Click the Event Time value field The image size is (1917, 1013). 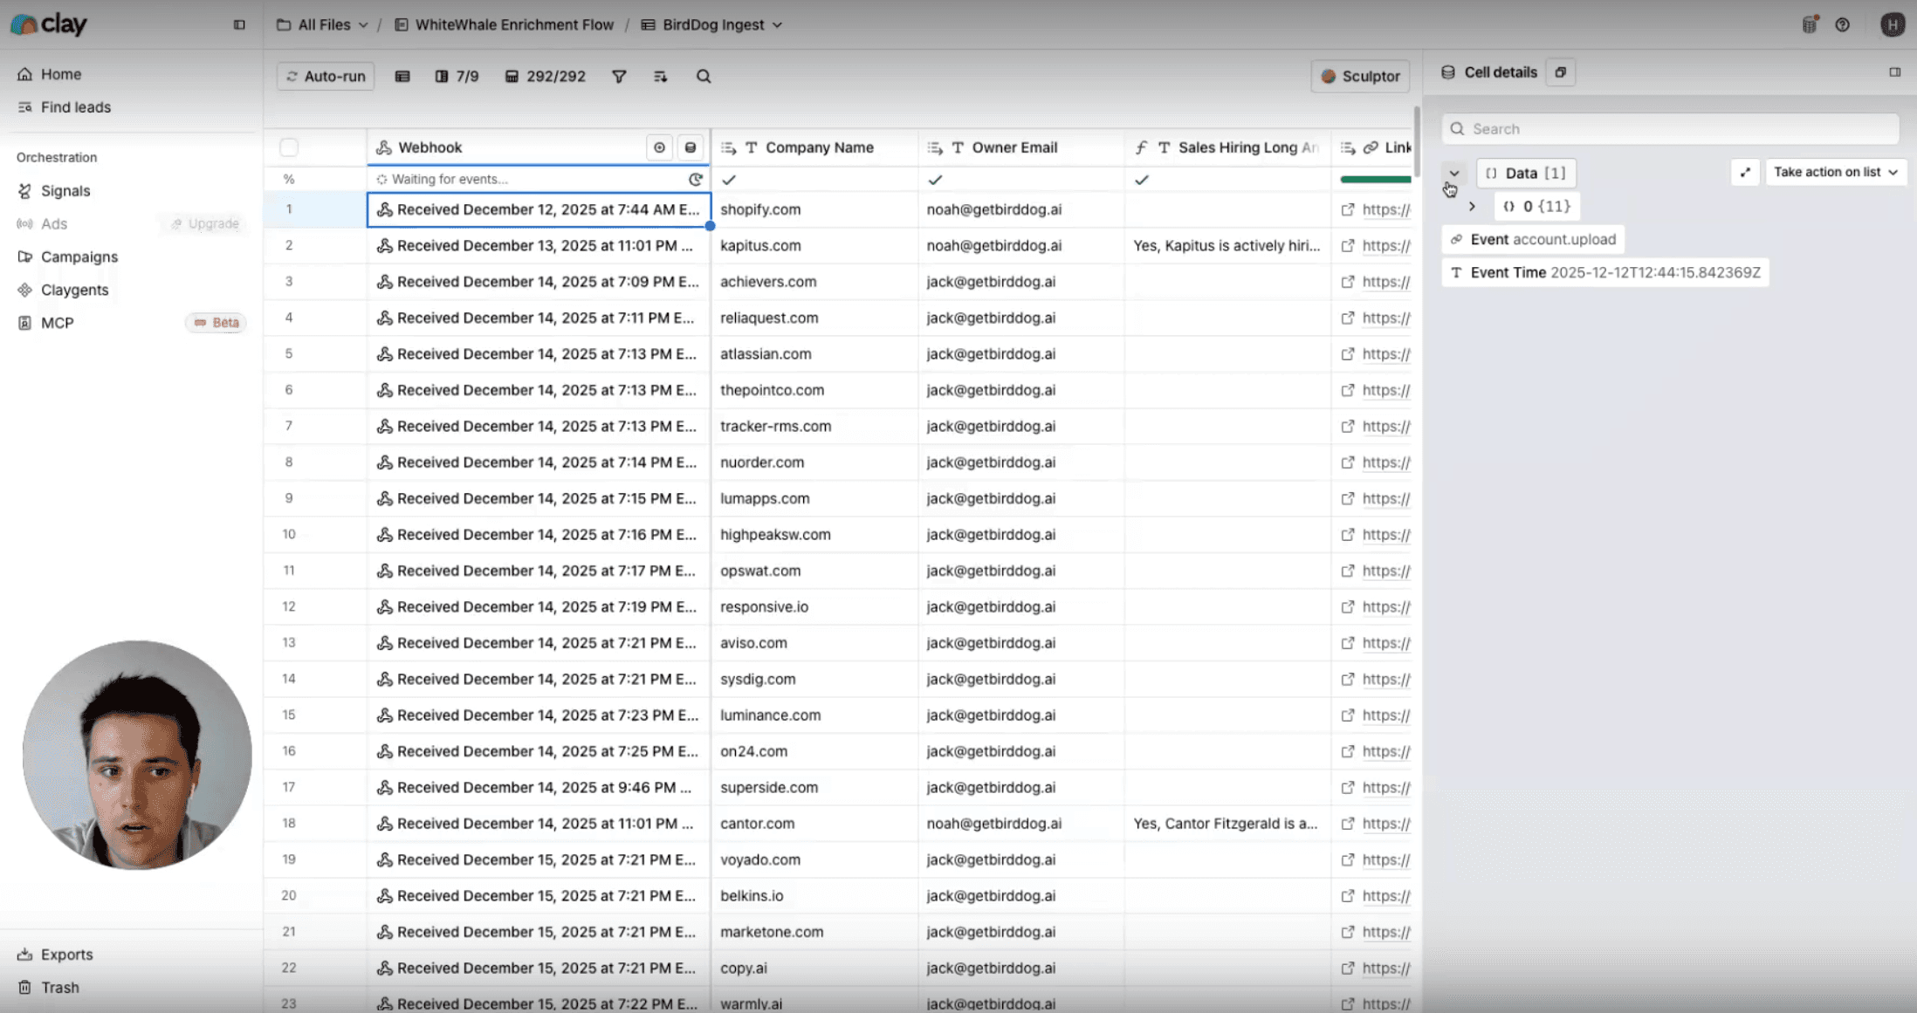[1605, 273]
